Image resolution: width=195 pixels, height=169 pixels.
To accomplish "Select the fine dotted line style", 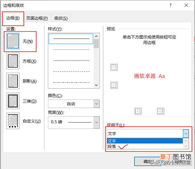I will 71,50.
